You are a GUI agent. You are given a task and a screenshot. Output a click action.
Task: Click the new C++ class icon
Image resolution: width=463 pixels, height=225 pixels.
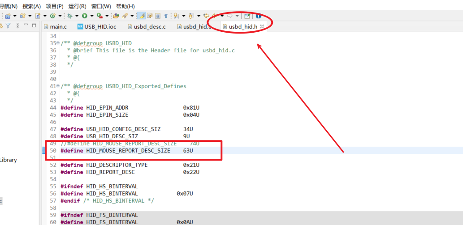[52, 16]
